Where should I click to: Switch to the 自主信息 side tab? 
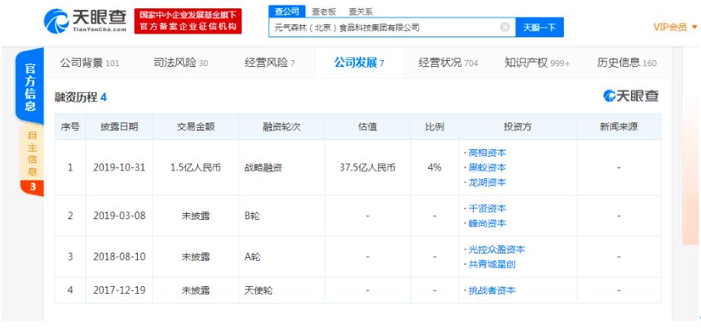pyautogui.click(x=32, y=153)
